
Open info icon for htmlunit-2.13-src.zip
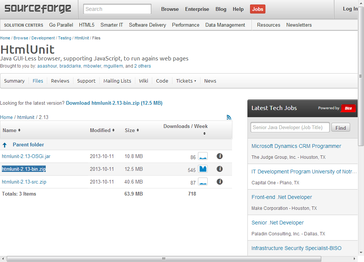tap(220, 182)
